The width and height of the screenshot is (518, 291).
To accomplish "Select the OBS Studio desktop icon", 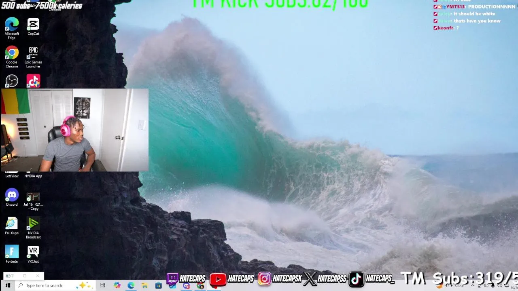I will point(12,81).
